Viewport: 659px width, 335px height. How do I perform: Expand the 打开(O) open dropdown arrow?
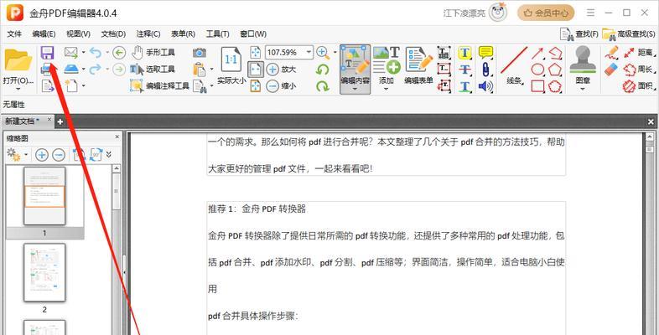coord(18,89)
